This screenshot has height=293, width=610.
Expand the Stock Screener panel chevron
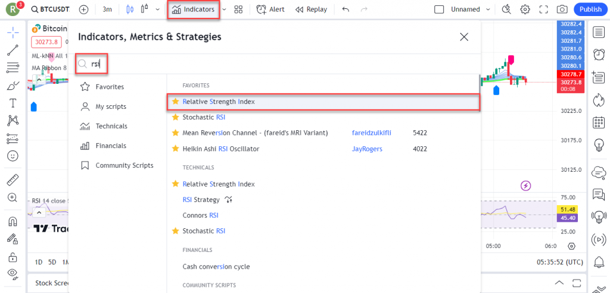click(559, 282)
